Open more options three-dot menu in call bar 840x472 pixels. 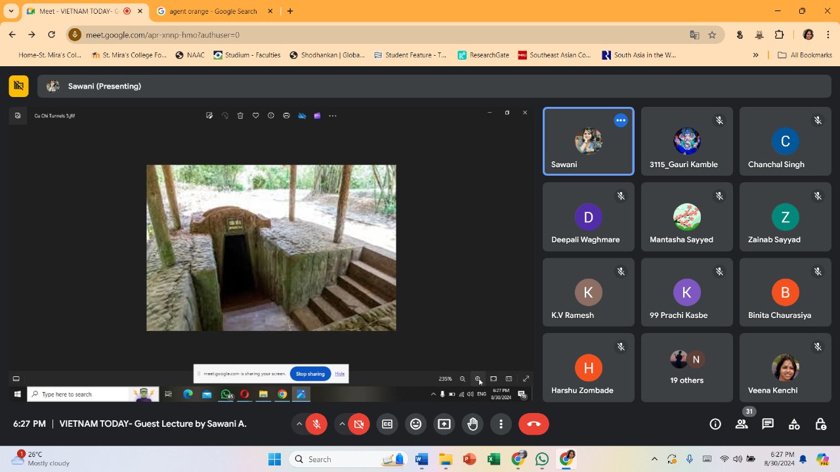tap(501, 424)
